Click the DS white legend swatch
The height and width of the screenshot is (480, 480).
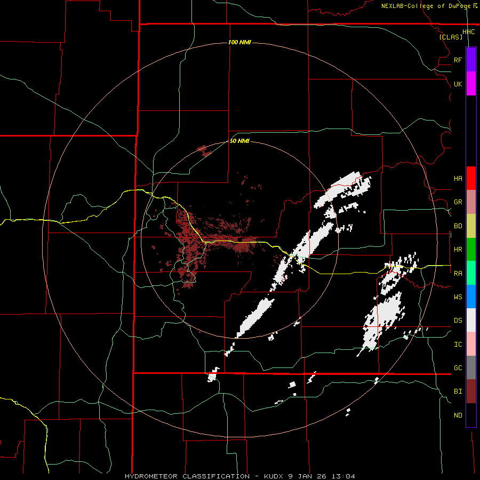[x=471, y=320]
